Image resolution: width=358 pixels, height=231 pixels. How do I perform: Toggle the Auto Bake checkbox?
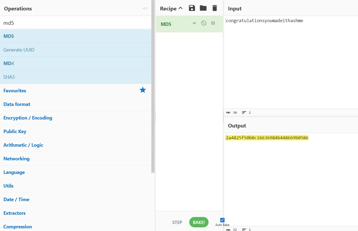(222, 220)
